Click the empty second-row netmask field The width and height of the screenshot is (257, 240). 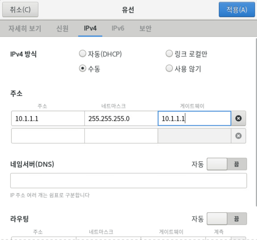(x=121, y=136)
